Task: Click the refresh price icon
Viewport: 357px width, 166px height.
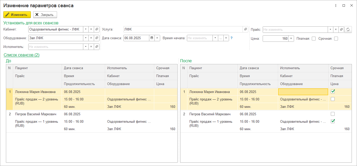Action: click(348, 29)
